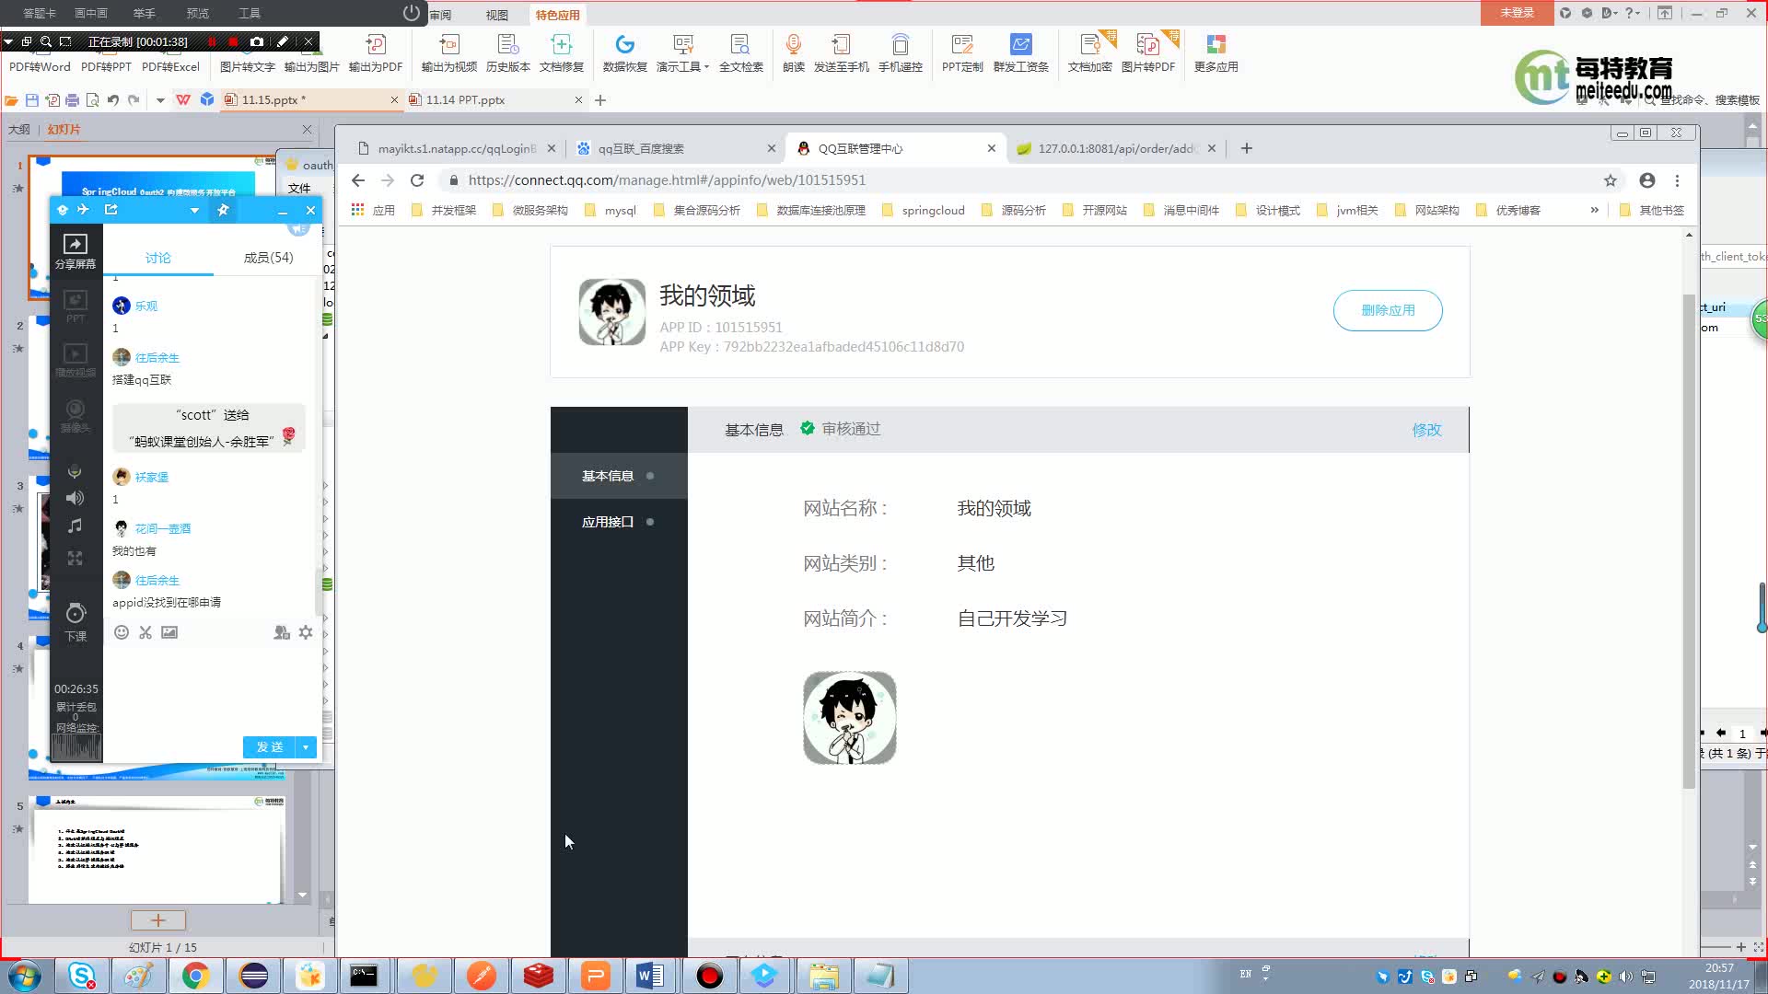Image resolution: width=1768 pixels, height=994 pixels.
Task: Open Chrome from Windows taskbar
Action: pos(195,976)
